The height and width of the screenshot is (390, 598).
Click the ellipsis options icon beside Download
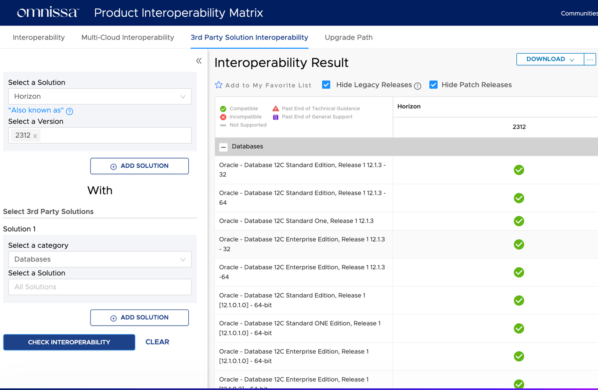(x=590, y=59)
